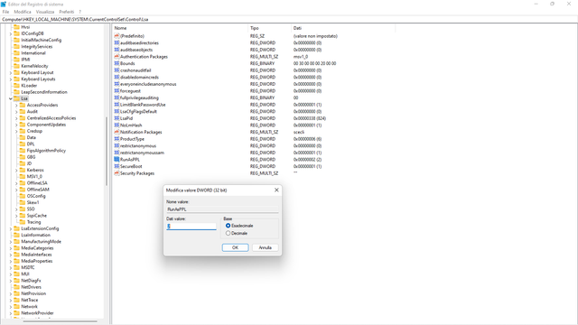
Task: Open the Visualizza menu
Action: [45, 12]
